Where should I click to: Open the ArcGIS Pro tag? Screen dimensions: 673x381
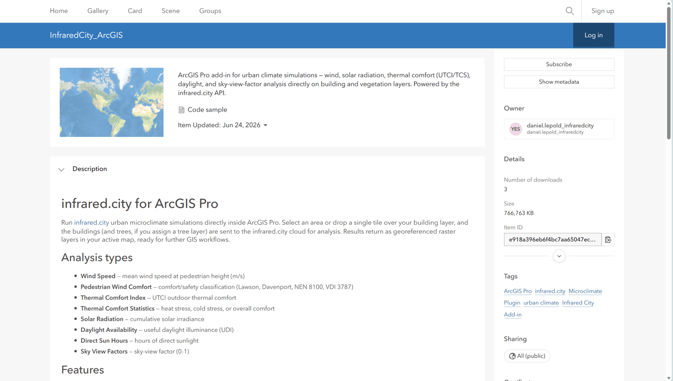[x=518, y=291]
